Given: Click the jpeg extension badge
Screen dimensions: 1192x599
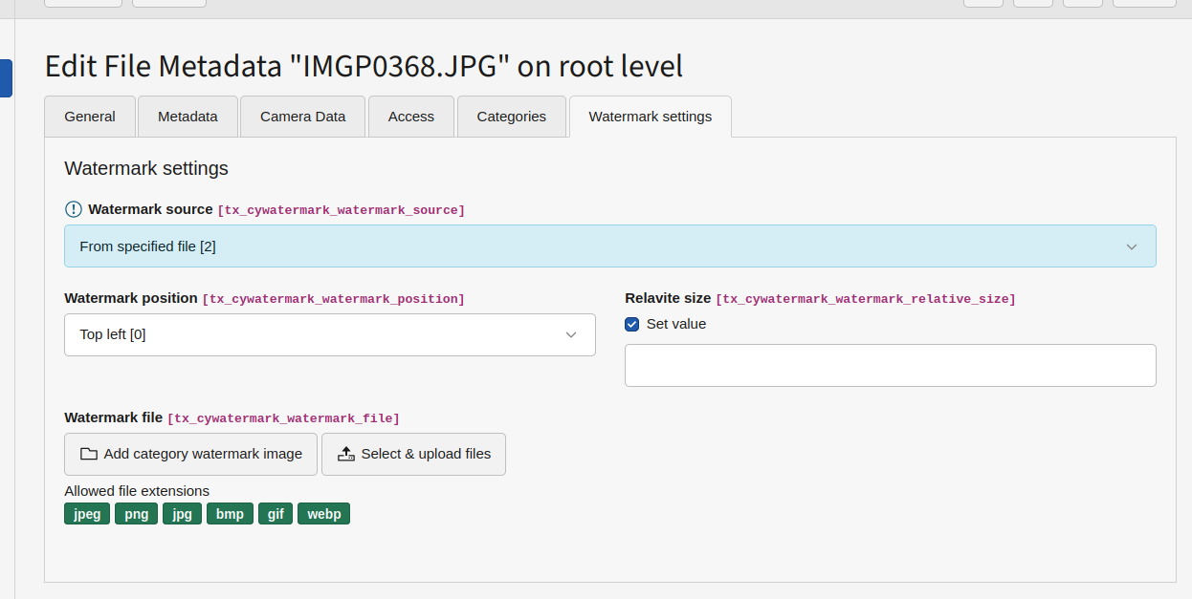Looking at the screenshot, I should coord(87,514).
